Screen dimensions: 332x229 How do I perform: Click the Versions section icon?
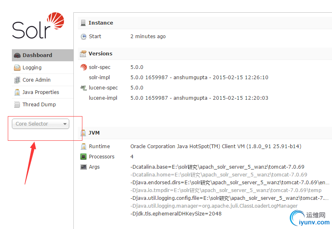[x=83, y=54]
